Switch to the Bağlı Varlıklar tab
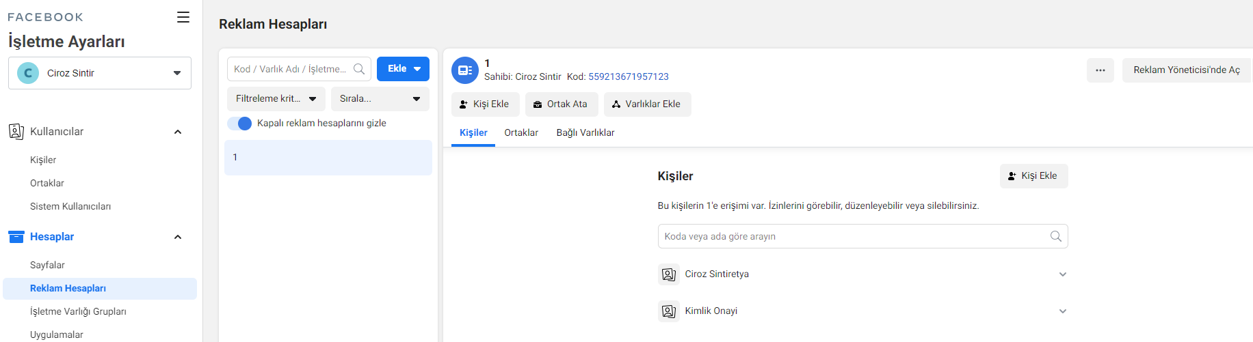The image size is (1253, 342). pyautogui.click(x=585, y=133)
